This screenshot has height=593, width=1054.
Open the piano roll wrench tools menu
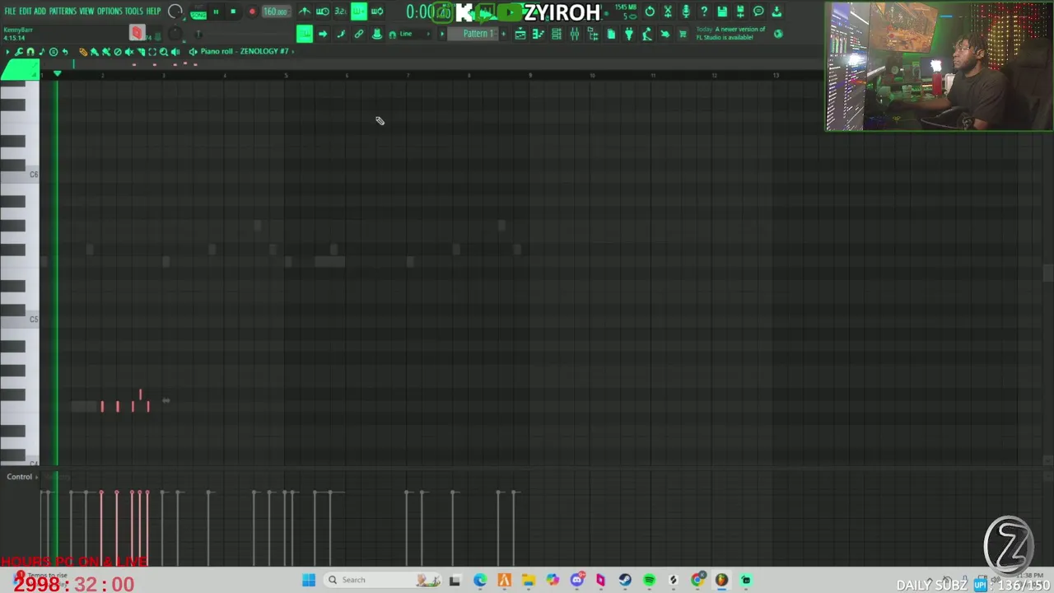(18, 51)
